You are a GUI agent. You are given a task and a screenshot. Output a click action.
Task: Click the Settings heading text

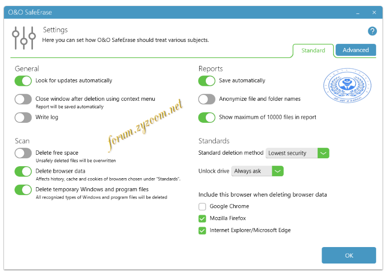[x=55, y=30]
